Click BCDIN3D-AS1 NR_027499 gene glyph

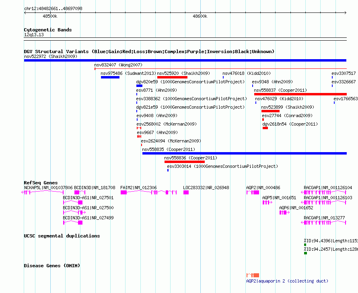coord(73,223)
